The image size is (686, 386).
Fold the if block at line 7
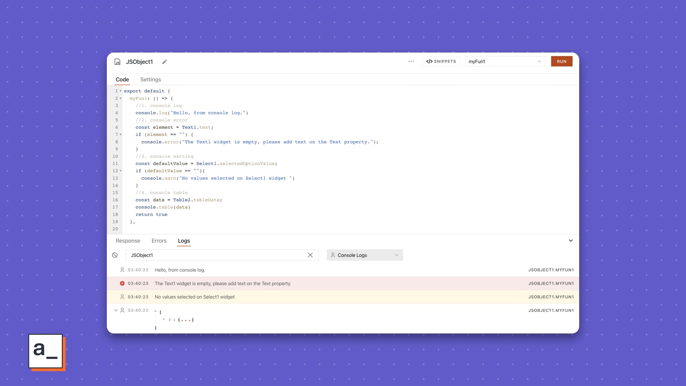pos(121,135)
